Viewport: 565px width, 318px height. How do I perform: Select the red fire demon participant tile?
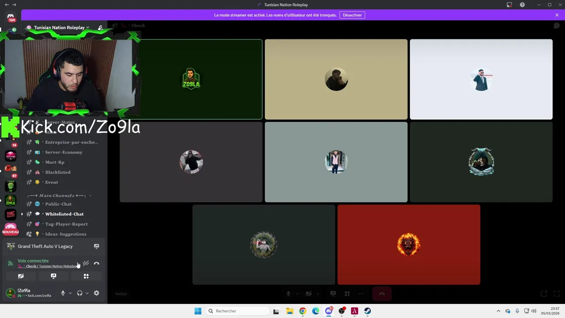tap(409, 245)
